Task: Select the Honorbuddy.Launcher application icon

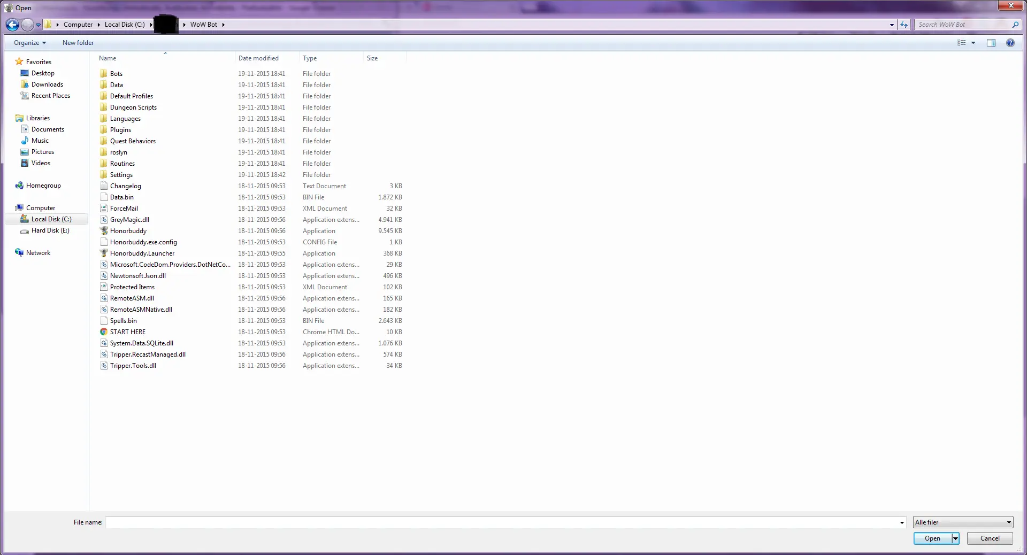Action: tap(104, 253)
